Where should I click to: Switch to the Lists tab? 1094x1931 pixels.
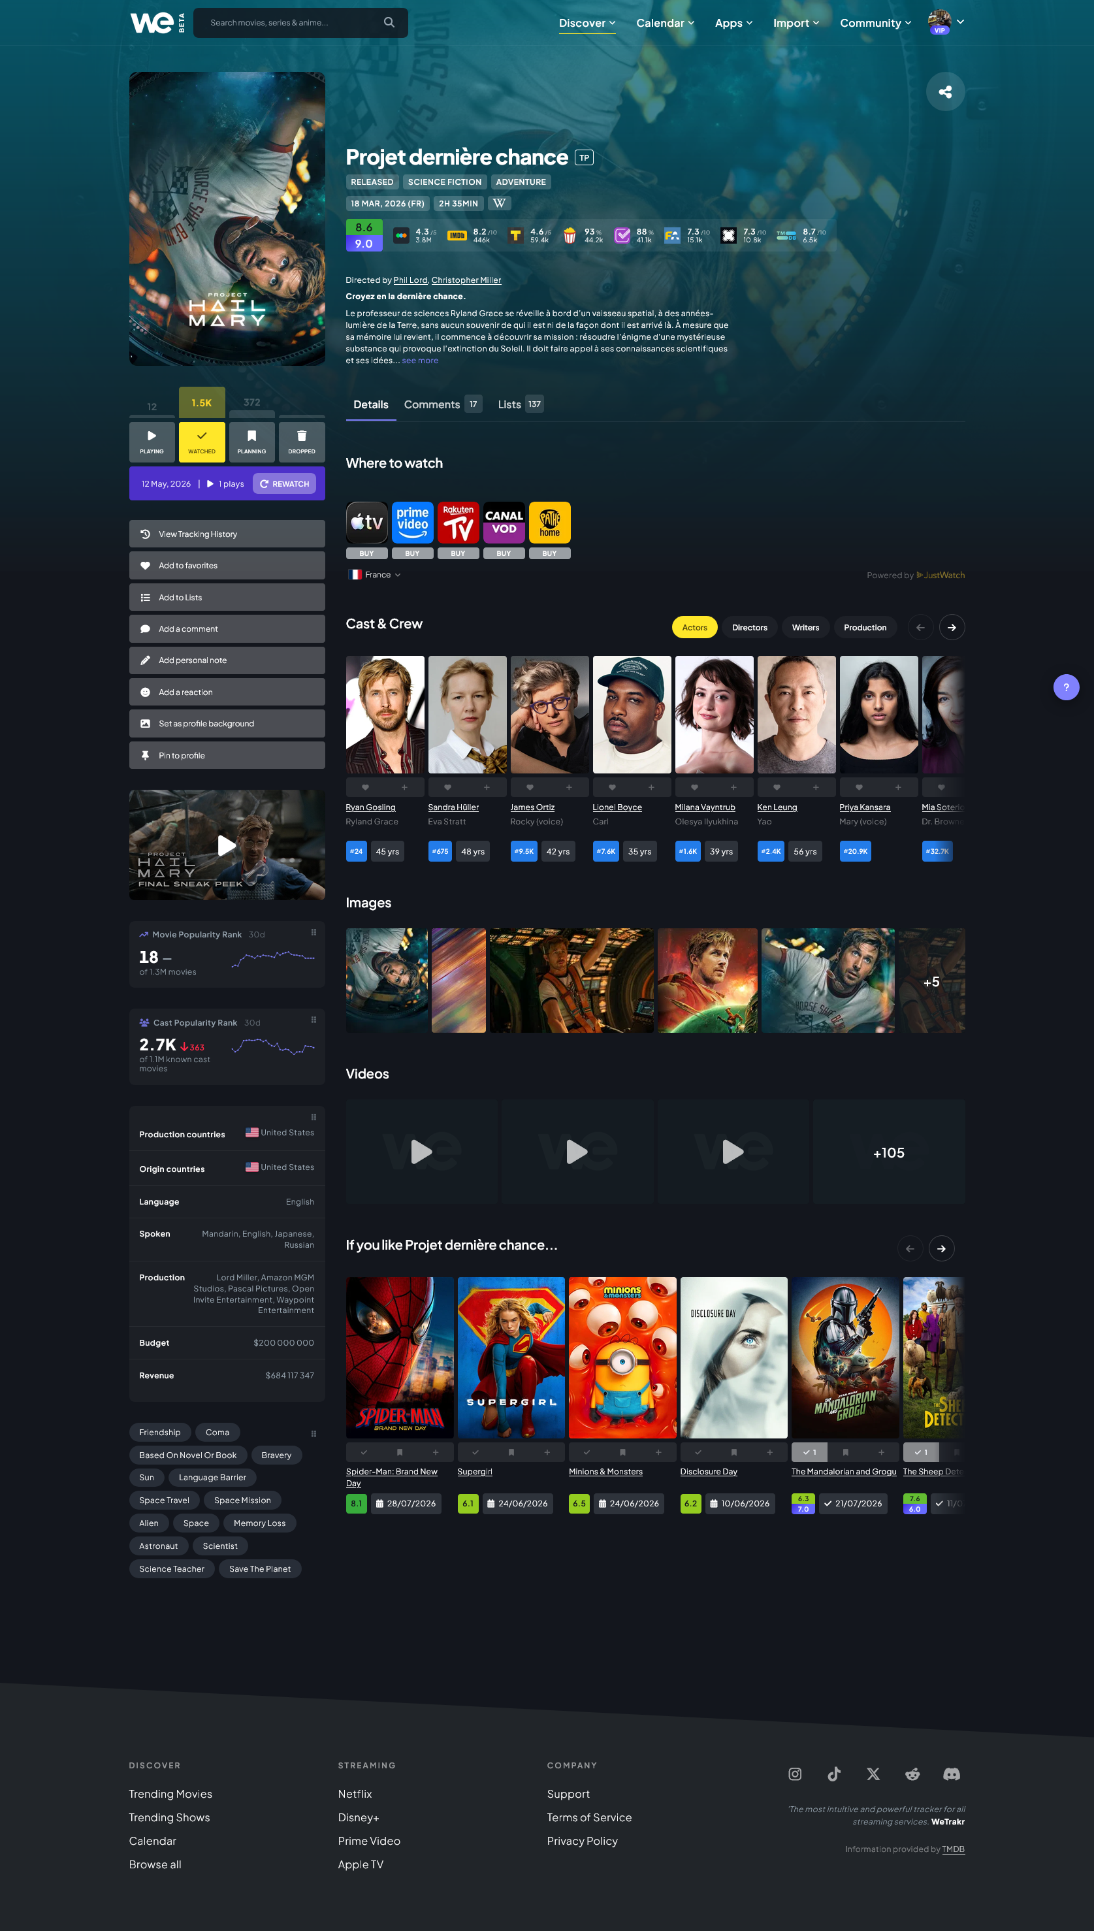521,404
